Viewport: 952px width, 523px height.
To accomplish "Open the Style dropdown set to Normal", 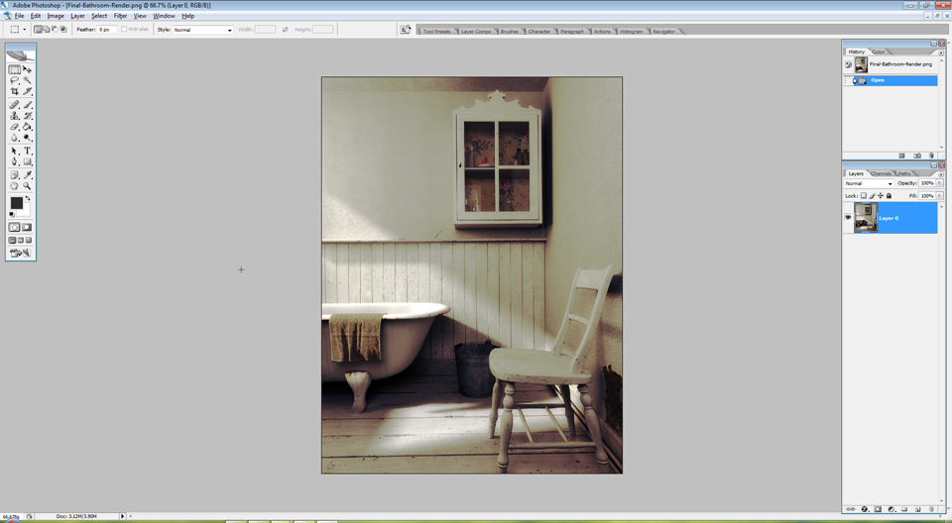I will coord(202,29).
